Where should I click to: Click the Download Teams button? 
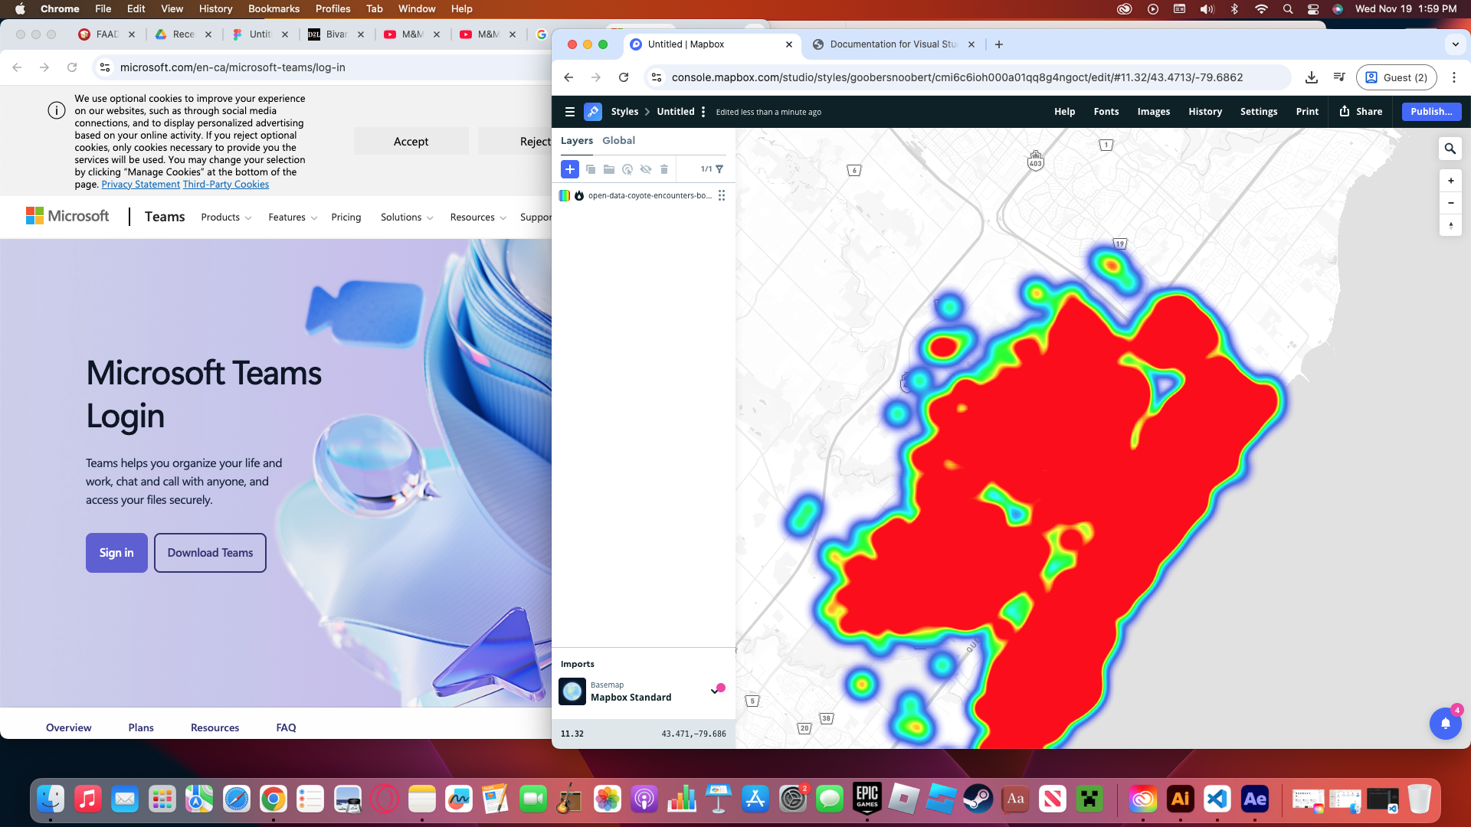(210, 553)
